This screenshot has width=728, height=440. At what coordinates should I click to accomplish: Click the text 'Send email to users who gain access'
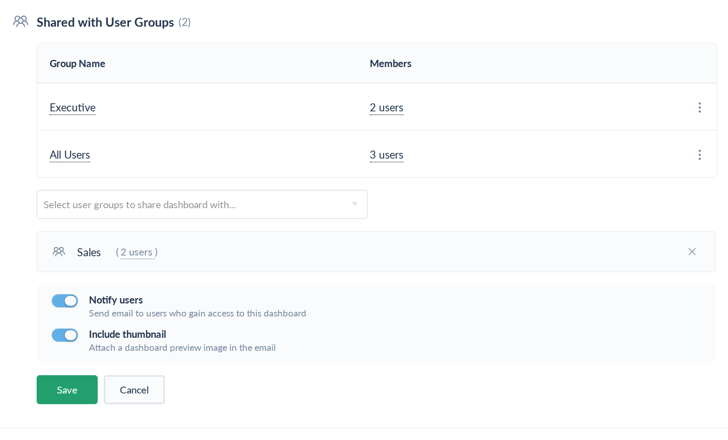click(163, 313)
